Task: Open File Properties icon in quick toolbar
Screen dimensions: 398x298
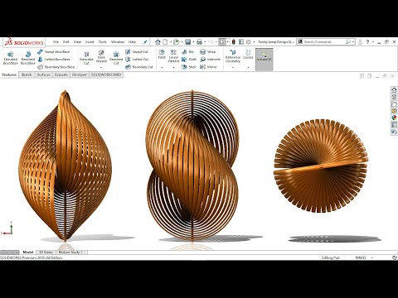Action: [x=241, y=42]
